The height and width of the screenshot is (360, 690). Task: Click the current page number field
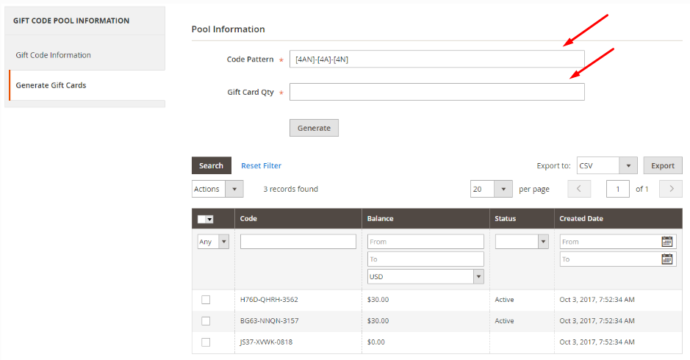pyautogui.click(x=618, y=189)
